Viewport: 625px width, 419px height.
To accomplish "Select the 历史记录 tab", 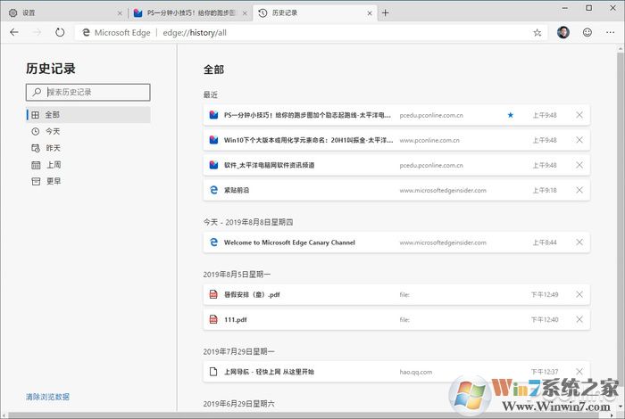I will (315, 13).
